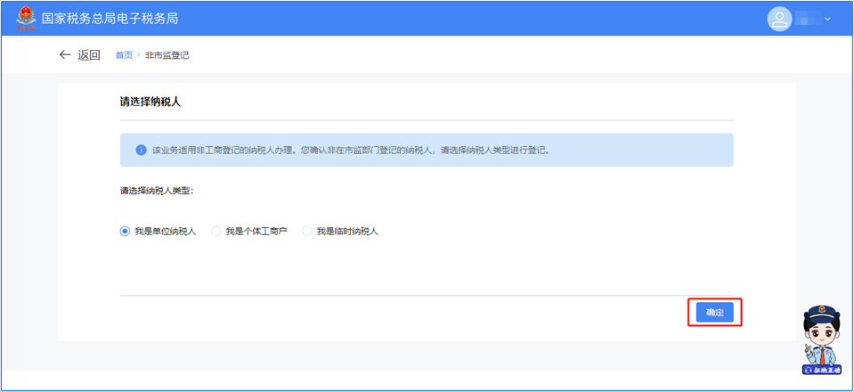The height and width of the screenshot is (392, 854).
Task: Click the notice banner text
Action: click(351, 151)
